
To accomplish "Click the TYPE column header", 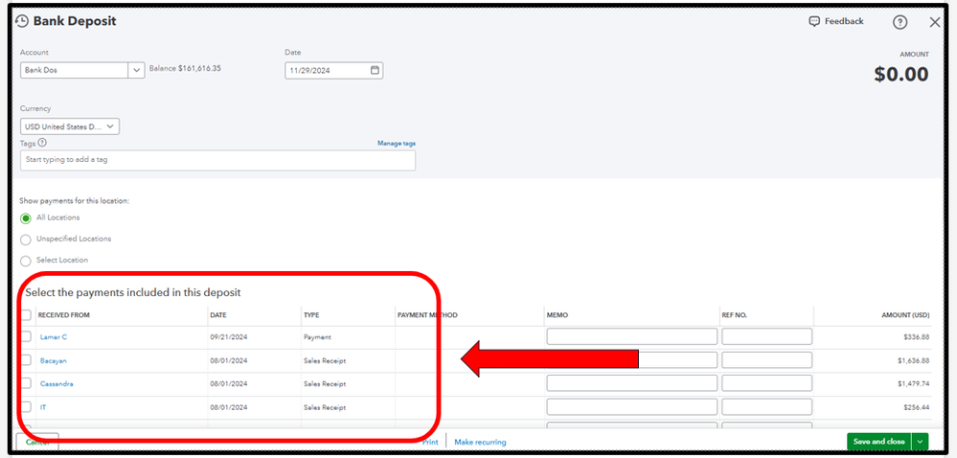I will tap(311, 316).
